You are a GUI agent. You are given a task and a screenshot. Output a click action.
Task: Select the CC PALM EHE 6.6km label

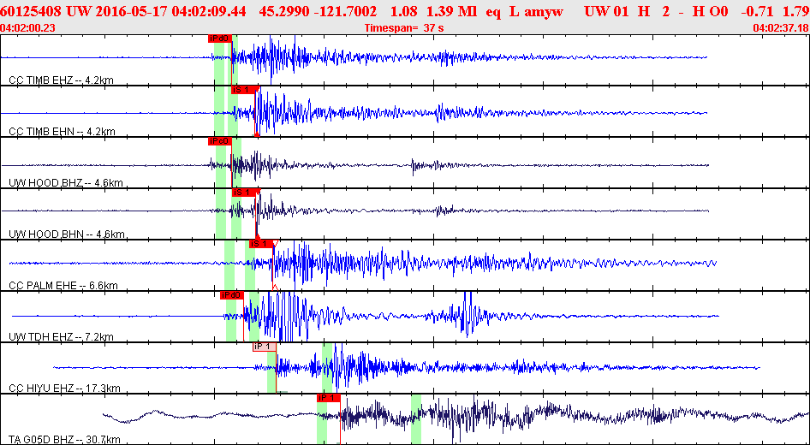(63, 286)
